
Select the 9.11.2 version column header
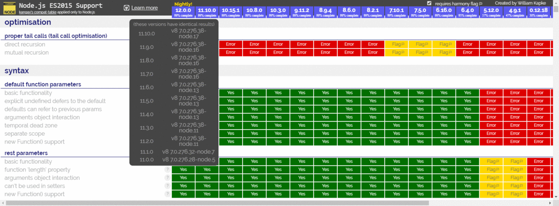pos(302,12)
